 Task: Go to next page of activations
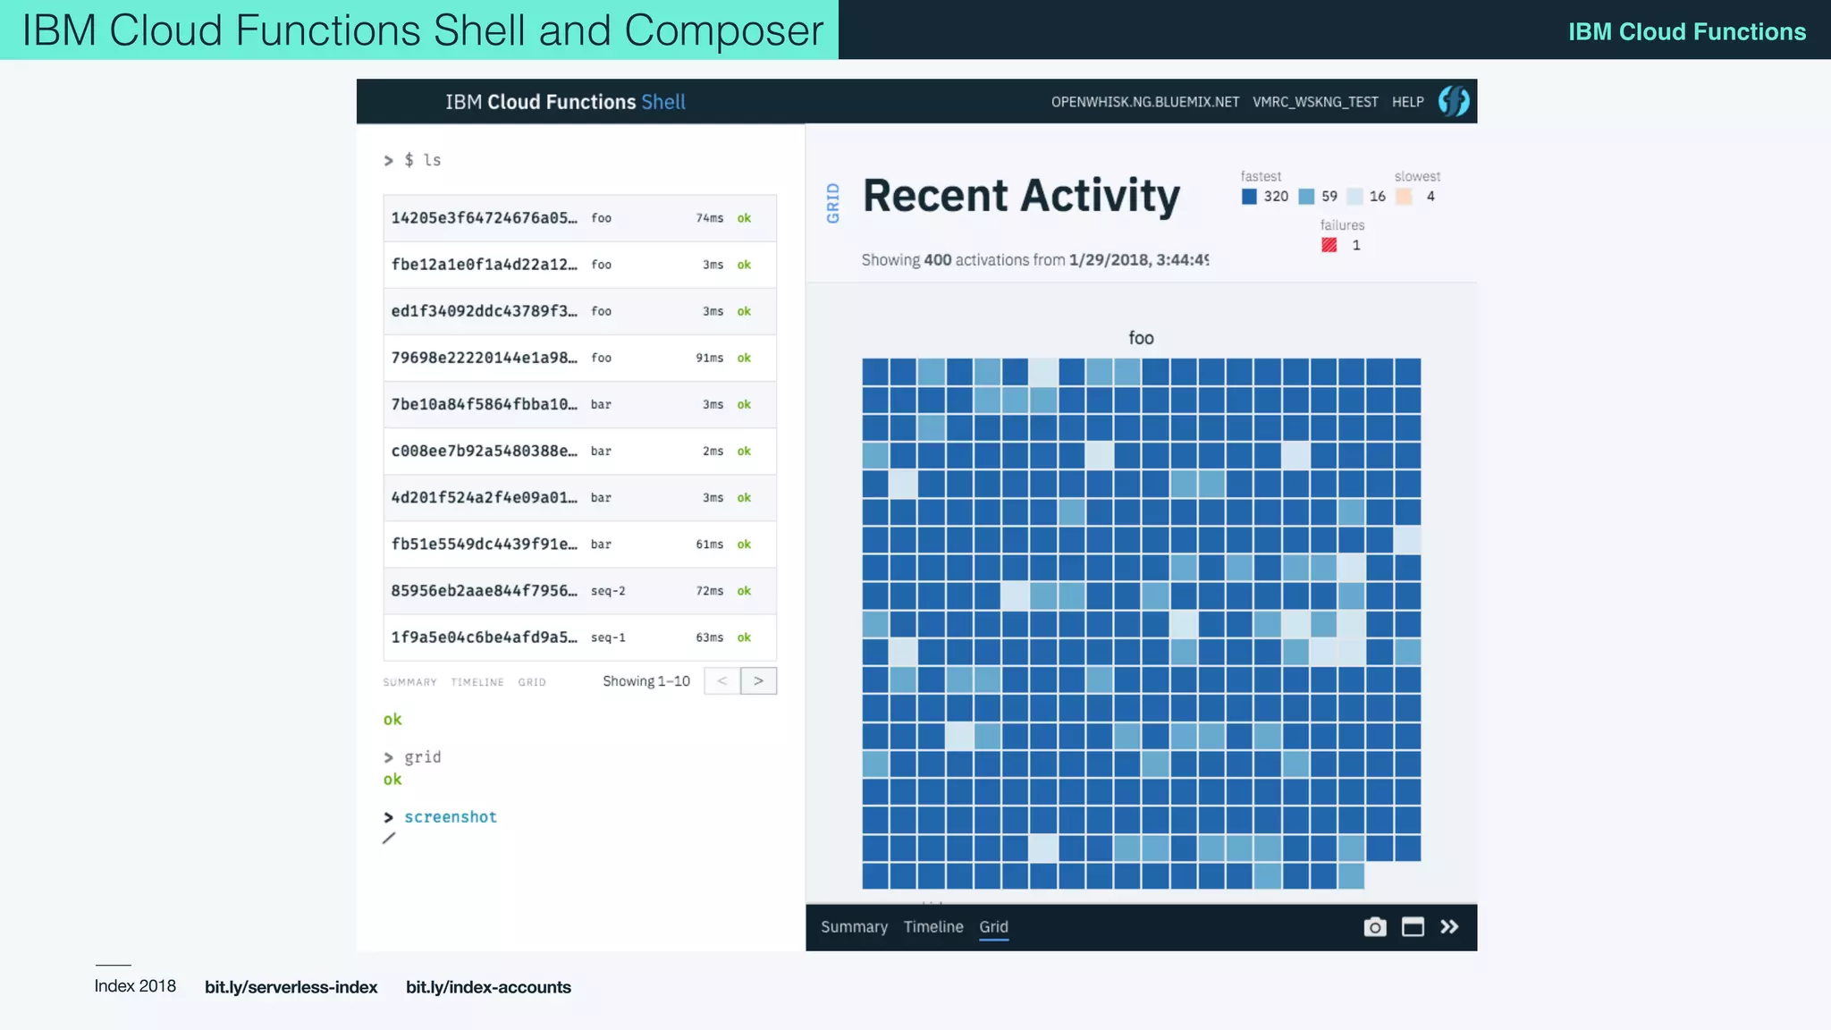(x=758, y=681)
